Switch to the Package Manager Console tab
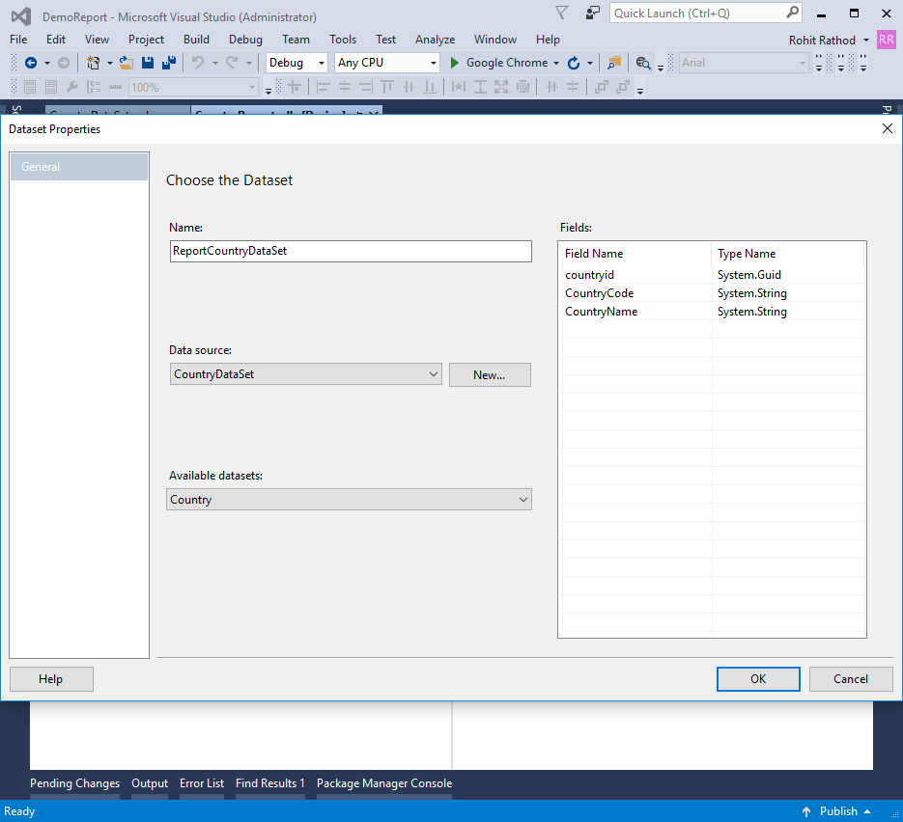The height and width of the screenshot is (822, 903). tap(383, 783)
